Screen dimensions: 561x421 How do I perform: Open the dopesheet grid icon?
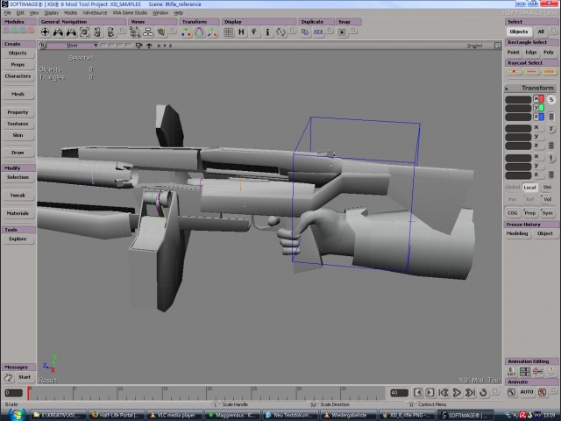click(x=525, y=372)
